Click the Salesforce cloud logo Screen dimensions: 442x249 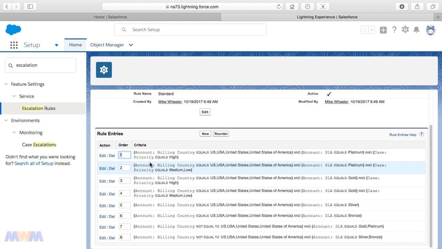pos(13,30)
